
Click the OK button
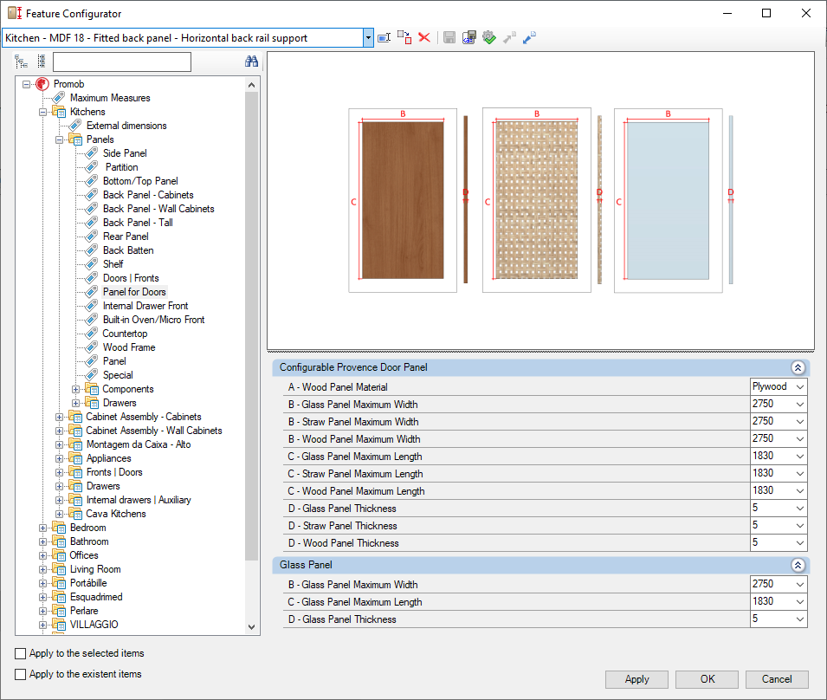click(707, 679)
